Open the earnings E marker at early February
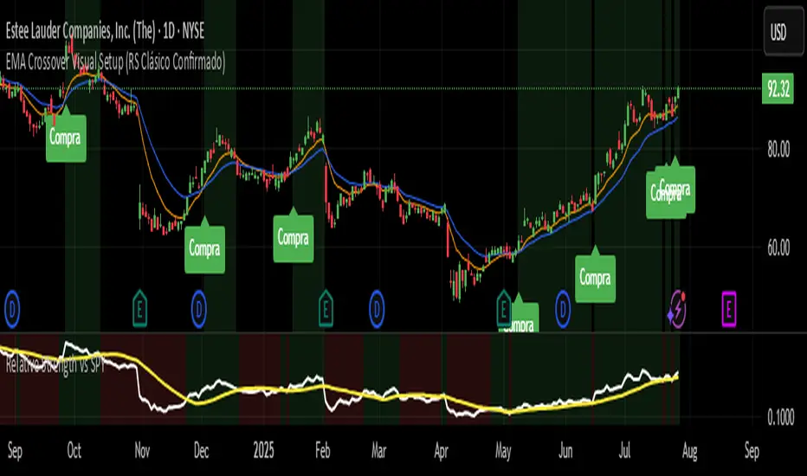Screen dimensions: 807x476 326,309
